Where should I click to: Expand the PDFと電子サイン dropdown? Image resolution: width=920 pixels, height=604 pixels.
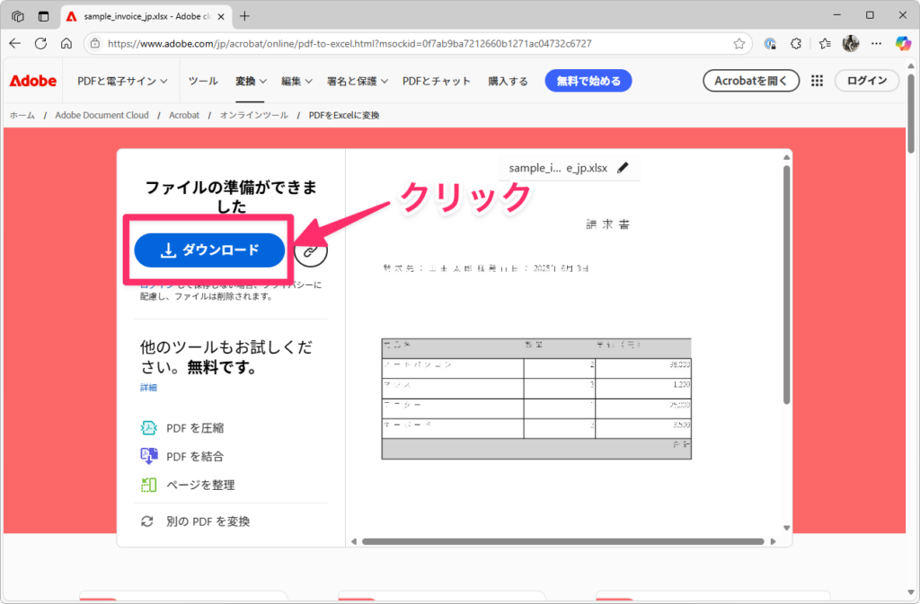(x=122, y=81)
